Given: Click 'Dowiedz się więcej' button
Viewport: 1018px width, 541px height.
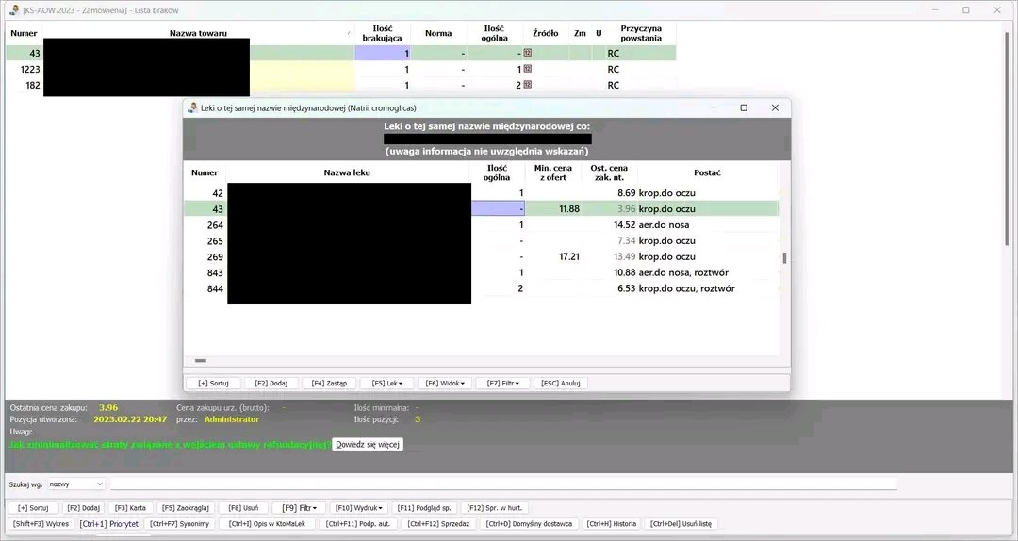Looking at the screenshot, I should coord(368,444).
